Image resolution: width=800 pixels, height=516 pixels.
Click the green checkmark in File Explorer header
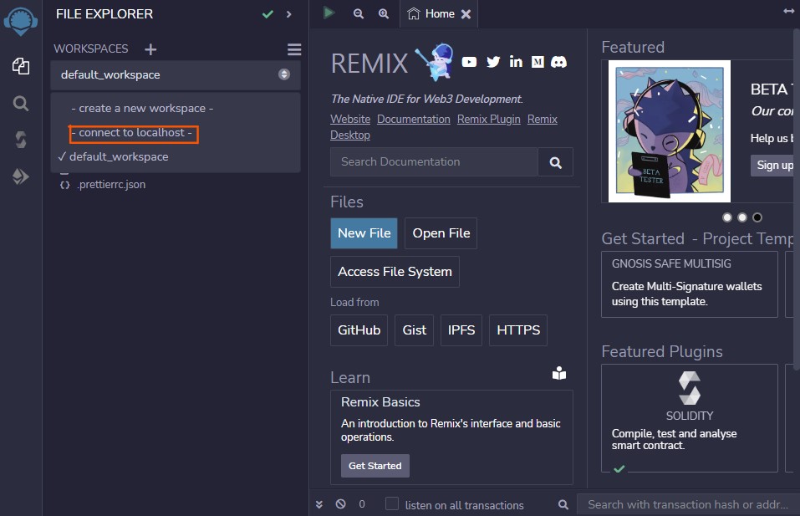268,14
